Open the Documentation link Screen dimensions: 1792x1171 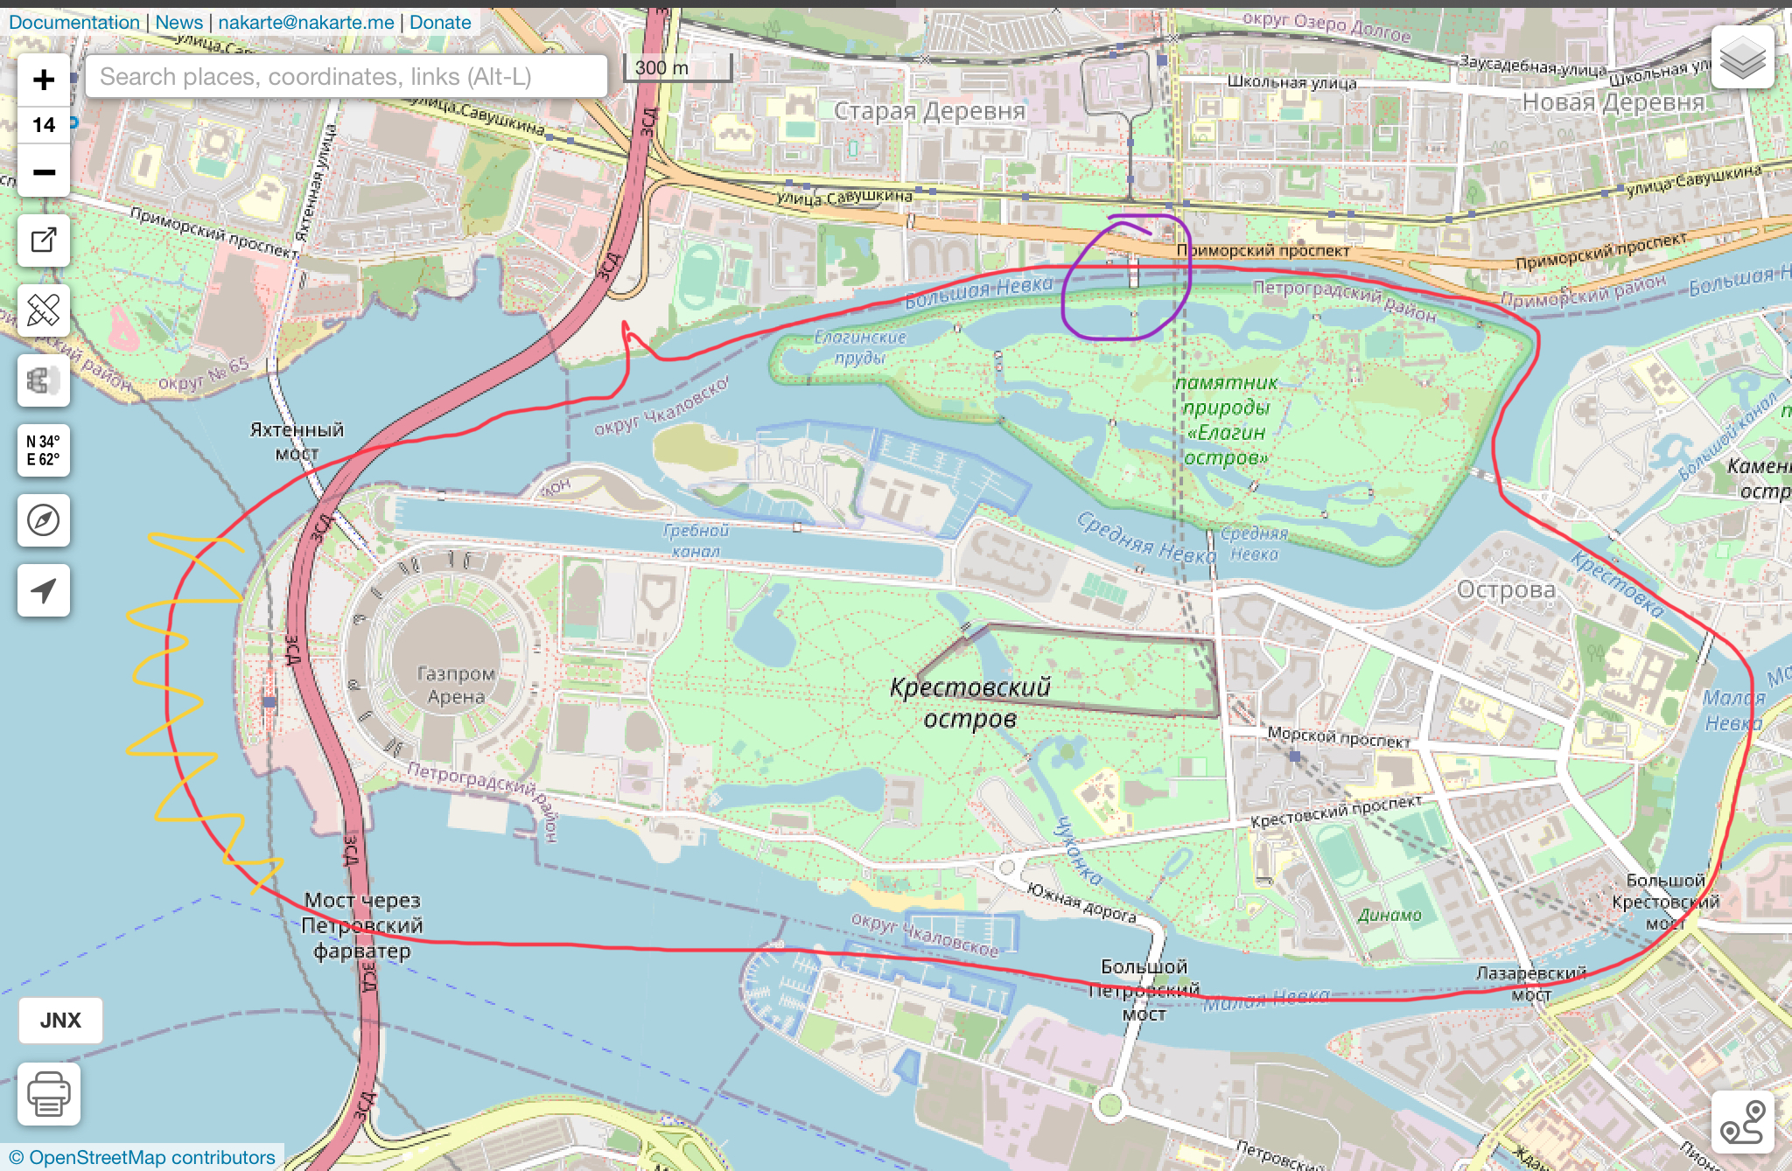(74, 23)
